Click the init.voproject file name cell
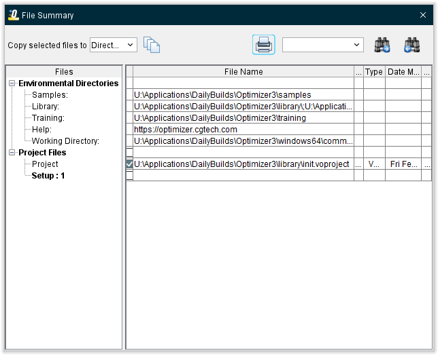438x355 pixels. click(243, 164)
